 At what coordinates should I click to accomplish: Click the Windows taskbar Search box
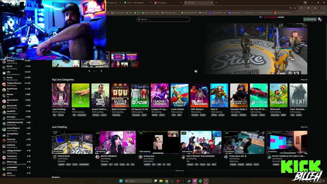tap(138, 181)
